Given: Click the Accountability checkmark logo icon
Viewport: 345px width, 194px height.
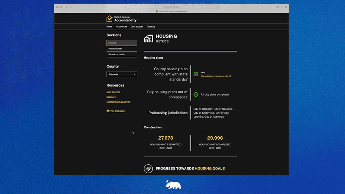Looking at the screenshot, I should 110,19.
